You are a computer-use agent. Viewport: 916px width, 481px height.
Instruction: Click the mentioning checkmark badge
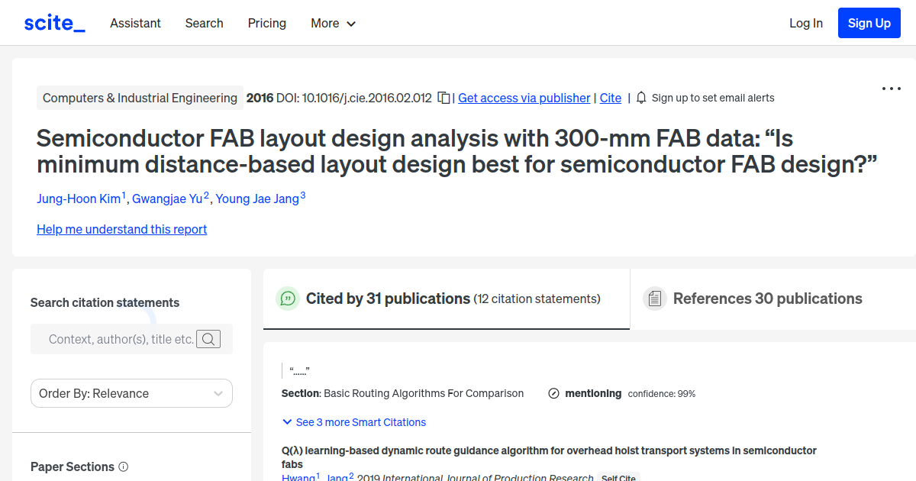pyautogui.click(x=553, y=393)
